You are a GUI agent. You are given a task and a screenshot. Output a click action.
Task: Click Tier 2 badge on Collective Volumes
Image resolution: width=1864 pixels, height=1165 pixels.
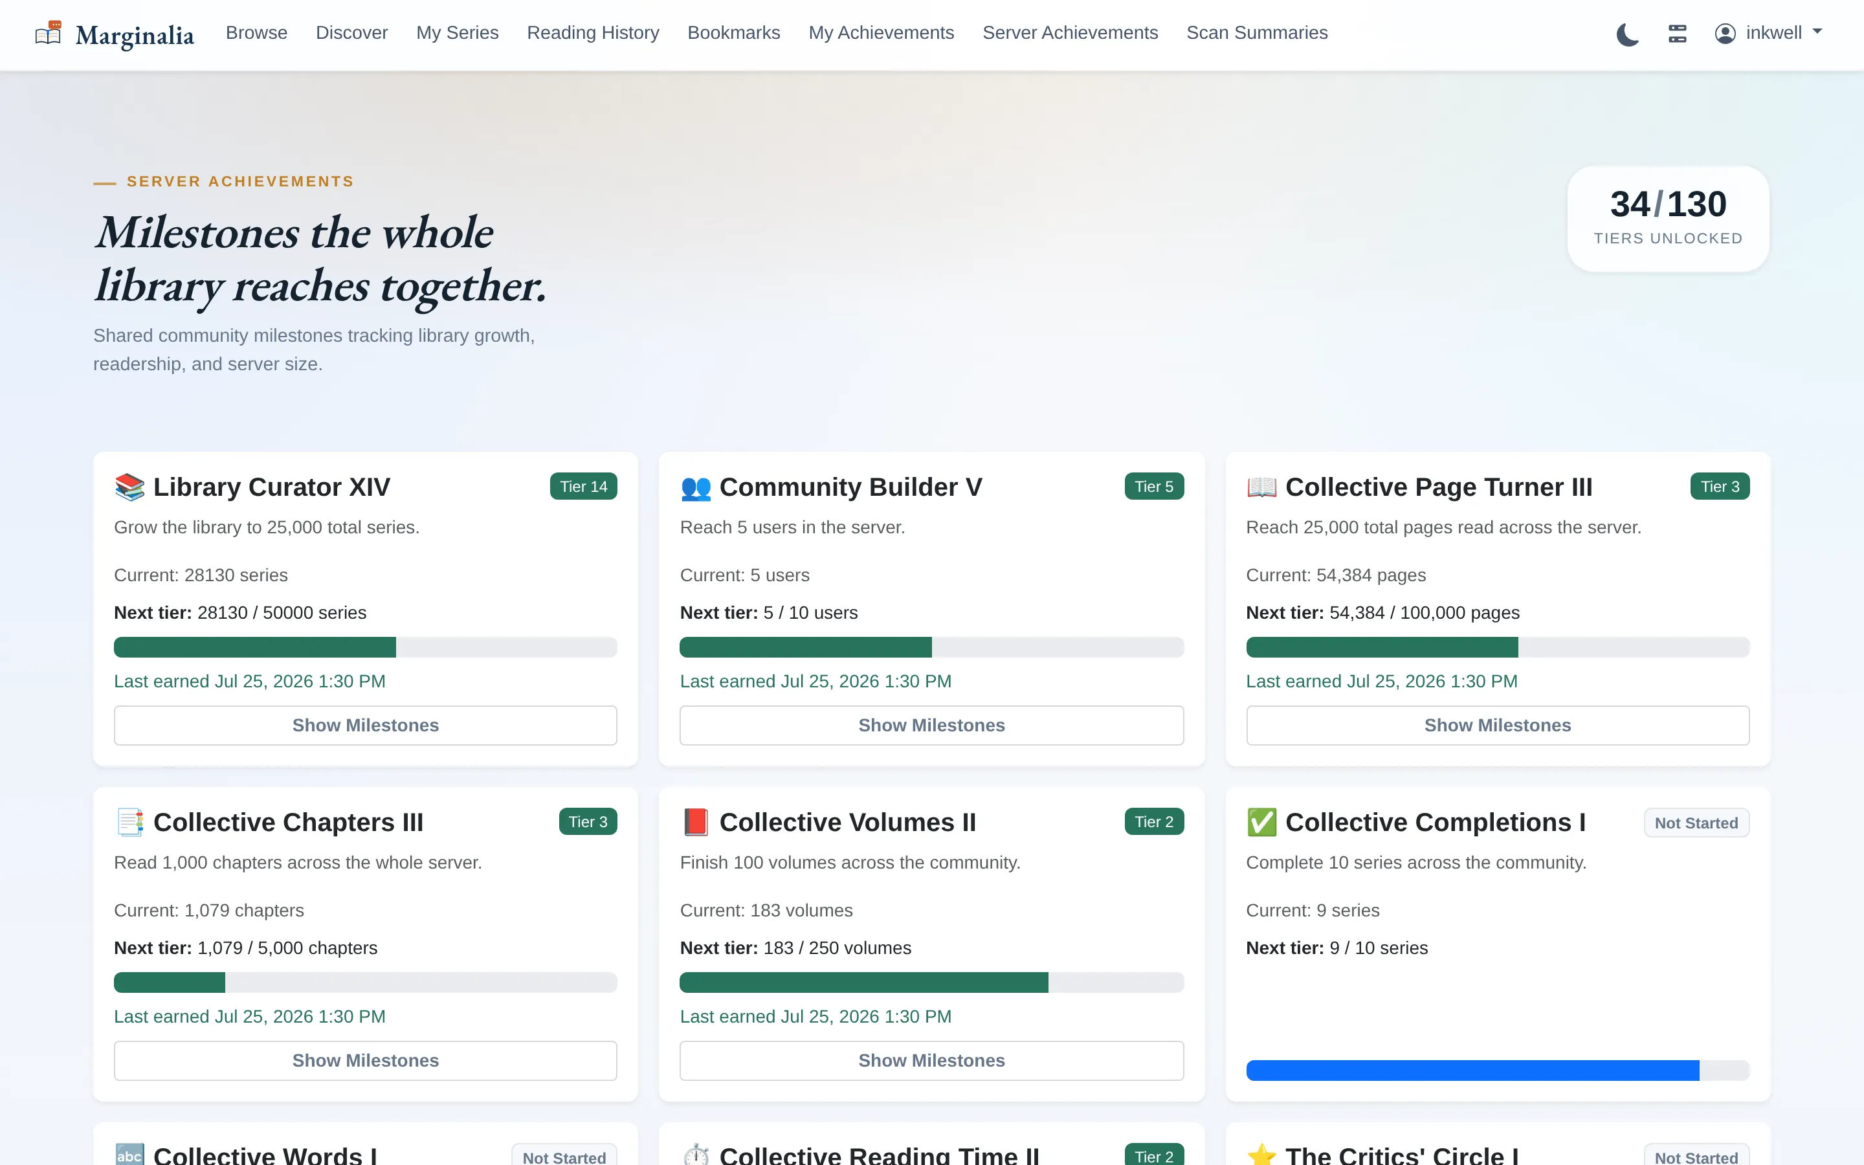click(1154, 821)
